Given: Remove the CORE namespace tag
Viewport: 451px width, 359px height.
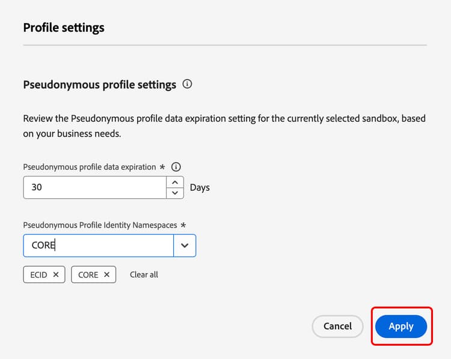Looking at the screenshot, I should [x=106, y=275].
